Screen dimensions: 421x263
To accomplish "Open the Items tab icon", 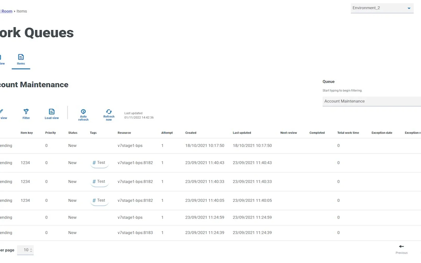I will click(21, 57).
